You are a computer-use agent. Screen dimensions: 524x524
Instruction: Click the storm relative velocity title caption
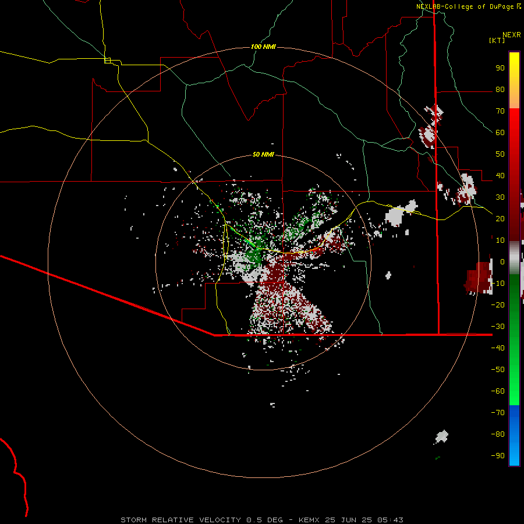[x=262, y=520]
